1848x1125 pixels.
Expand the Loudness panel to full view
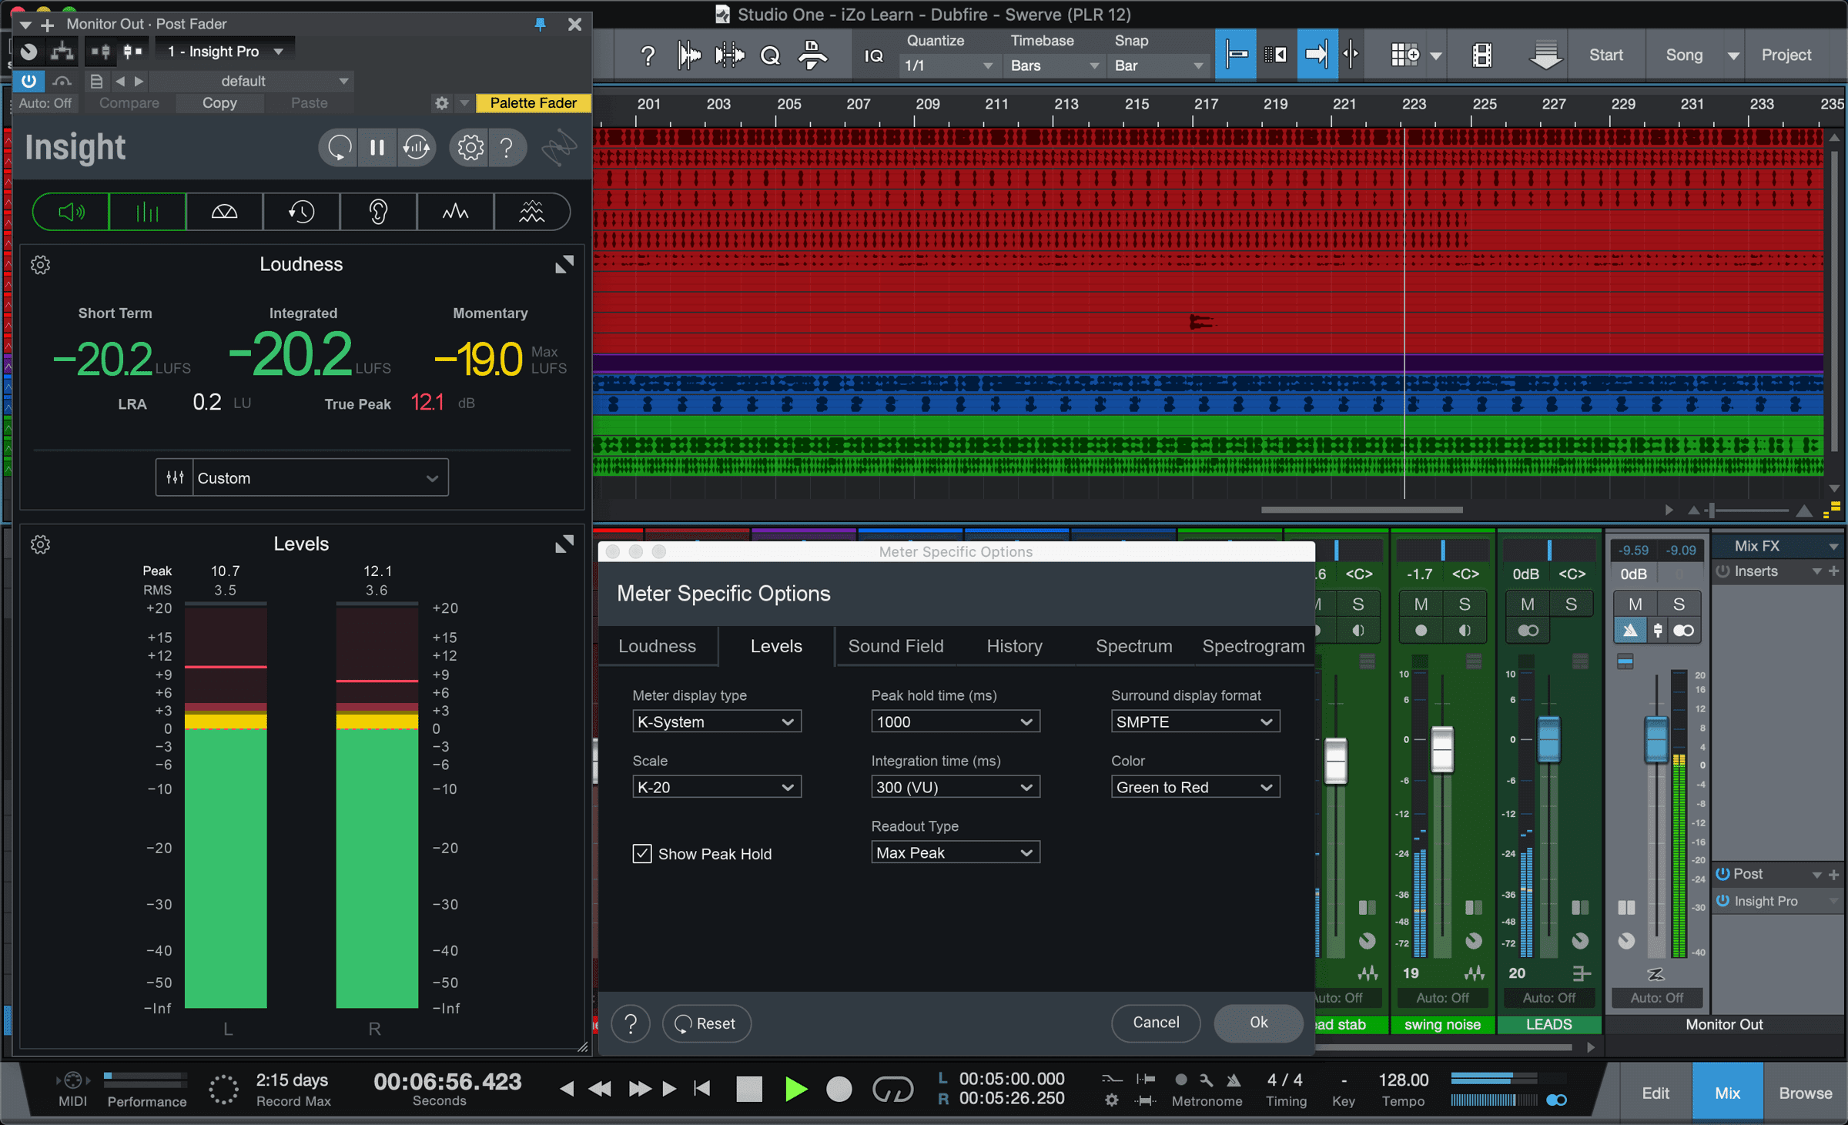(x=564, y=265)
